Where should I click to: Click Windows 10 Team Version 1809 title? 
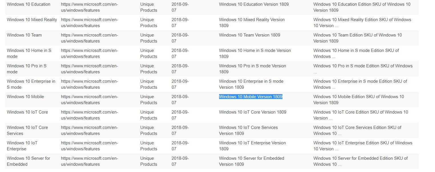coord(250,35)
